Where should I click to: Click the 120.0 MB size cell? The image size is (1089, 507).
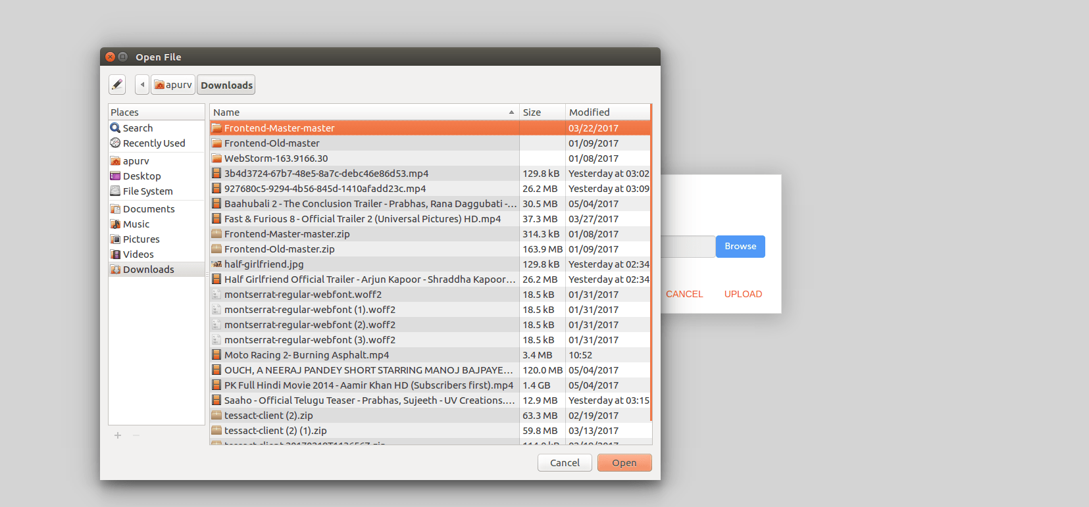543,370
